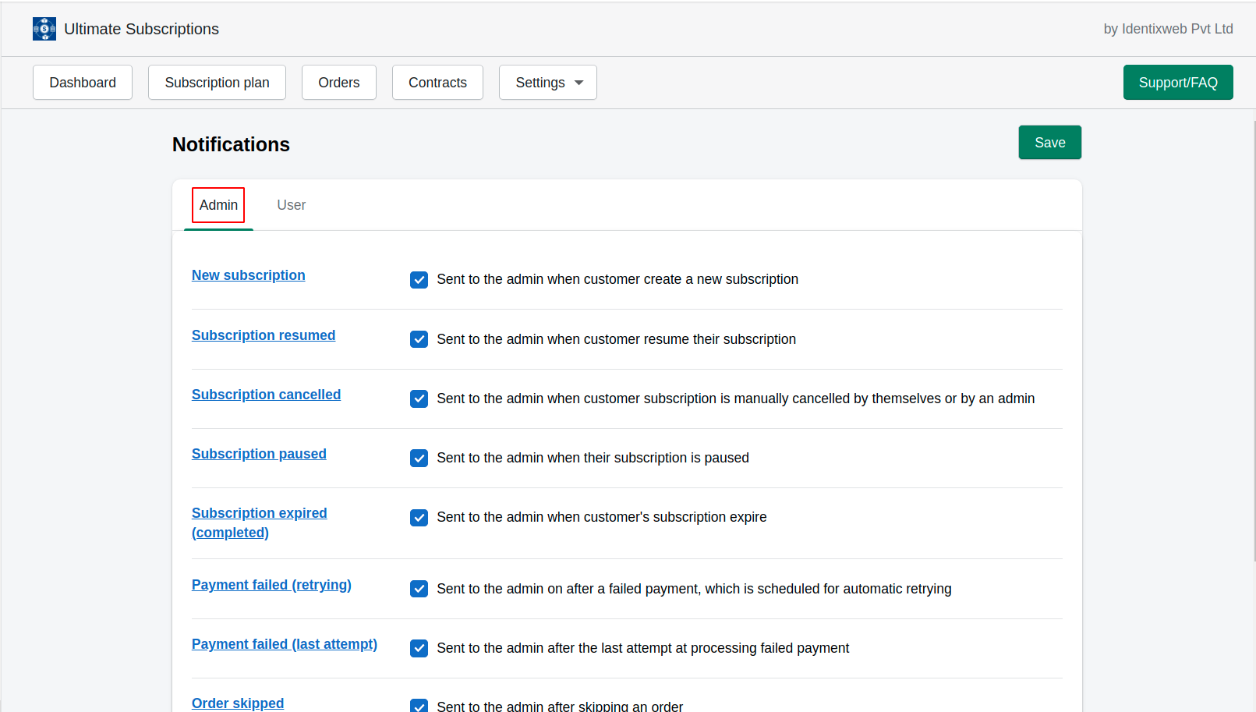Expand the Settings dropdown
Screen dimensions: 1256x712
click(547, 82)
